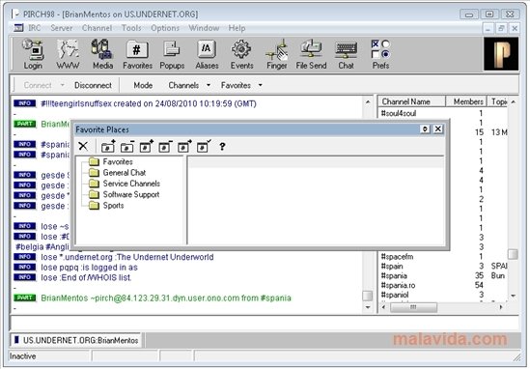Start a DCC Chat via the keyboard icon
Viewport: 530px width, 369px height.
click(x=346, y=54)
